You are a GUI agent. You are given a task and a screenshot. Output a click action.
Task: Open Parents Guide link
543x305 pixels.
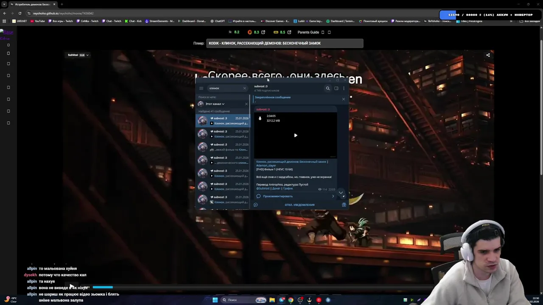point(308,32)
